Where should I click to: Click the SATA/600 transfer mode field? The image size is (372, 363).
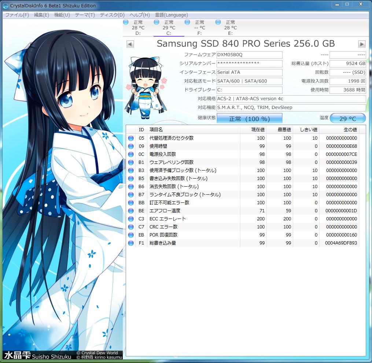click(x=249, y=81)
